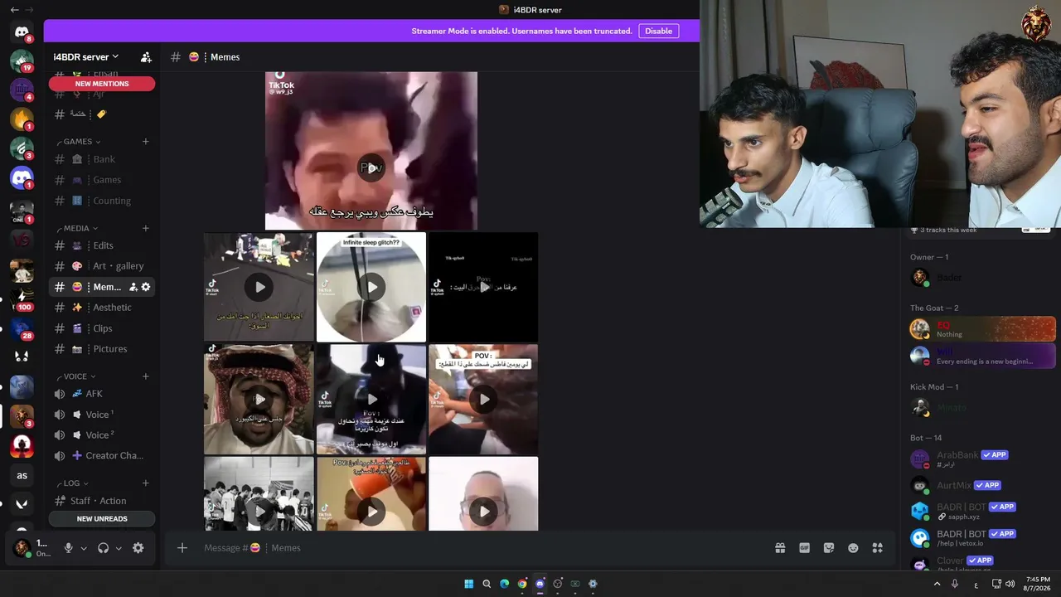Image resolution: width=1061 pixels, height=597 pixels.
Task: Collapse the GAMES category
Action: coord(81,141)
